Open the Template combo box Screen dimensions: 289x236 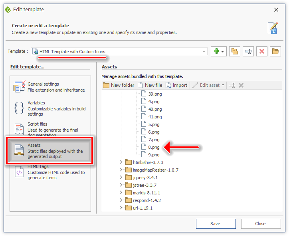click(119, 51)
